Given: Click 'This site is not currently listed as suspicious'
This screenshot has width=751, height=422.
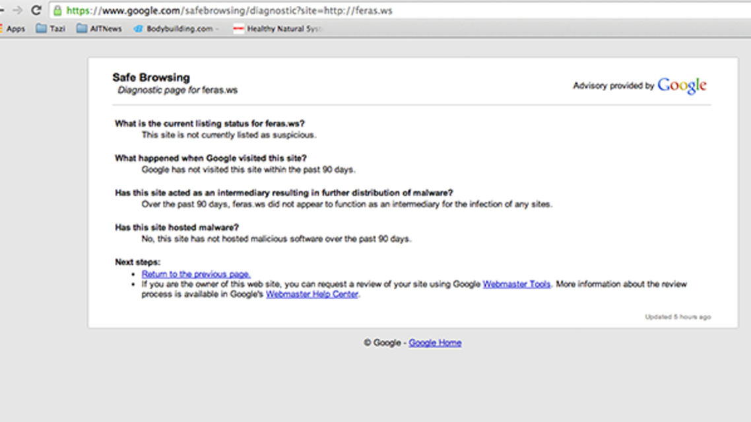Looking at the screenshot, I should point(228,135).
